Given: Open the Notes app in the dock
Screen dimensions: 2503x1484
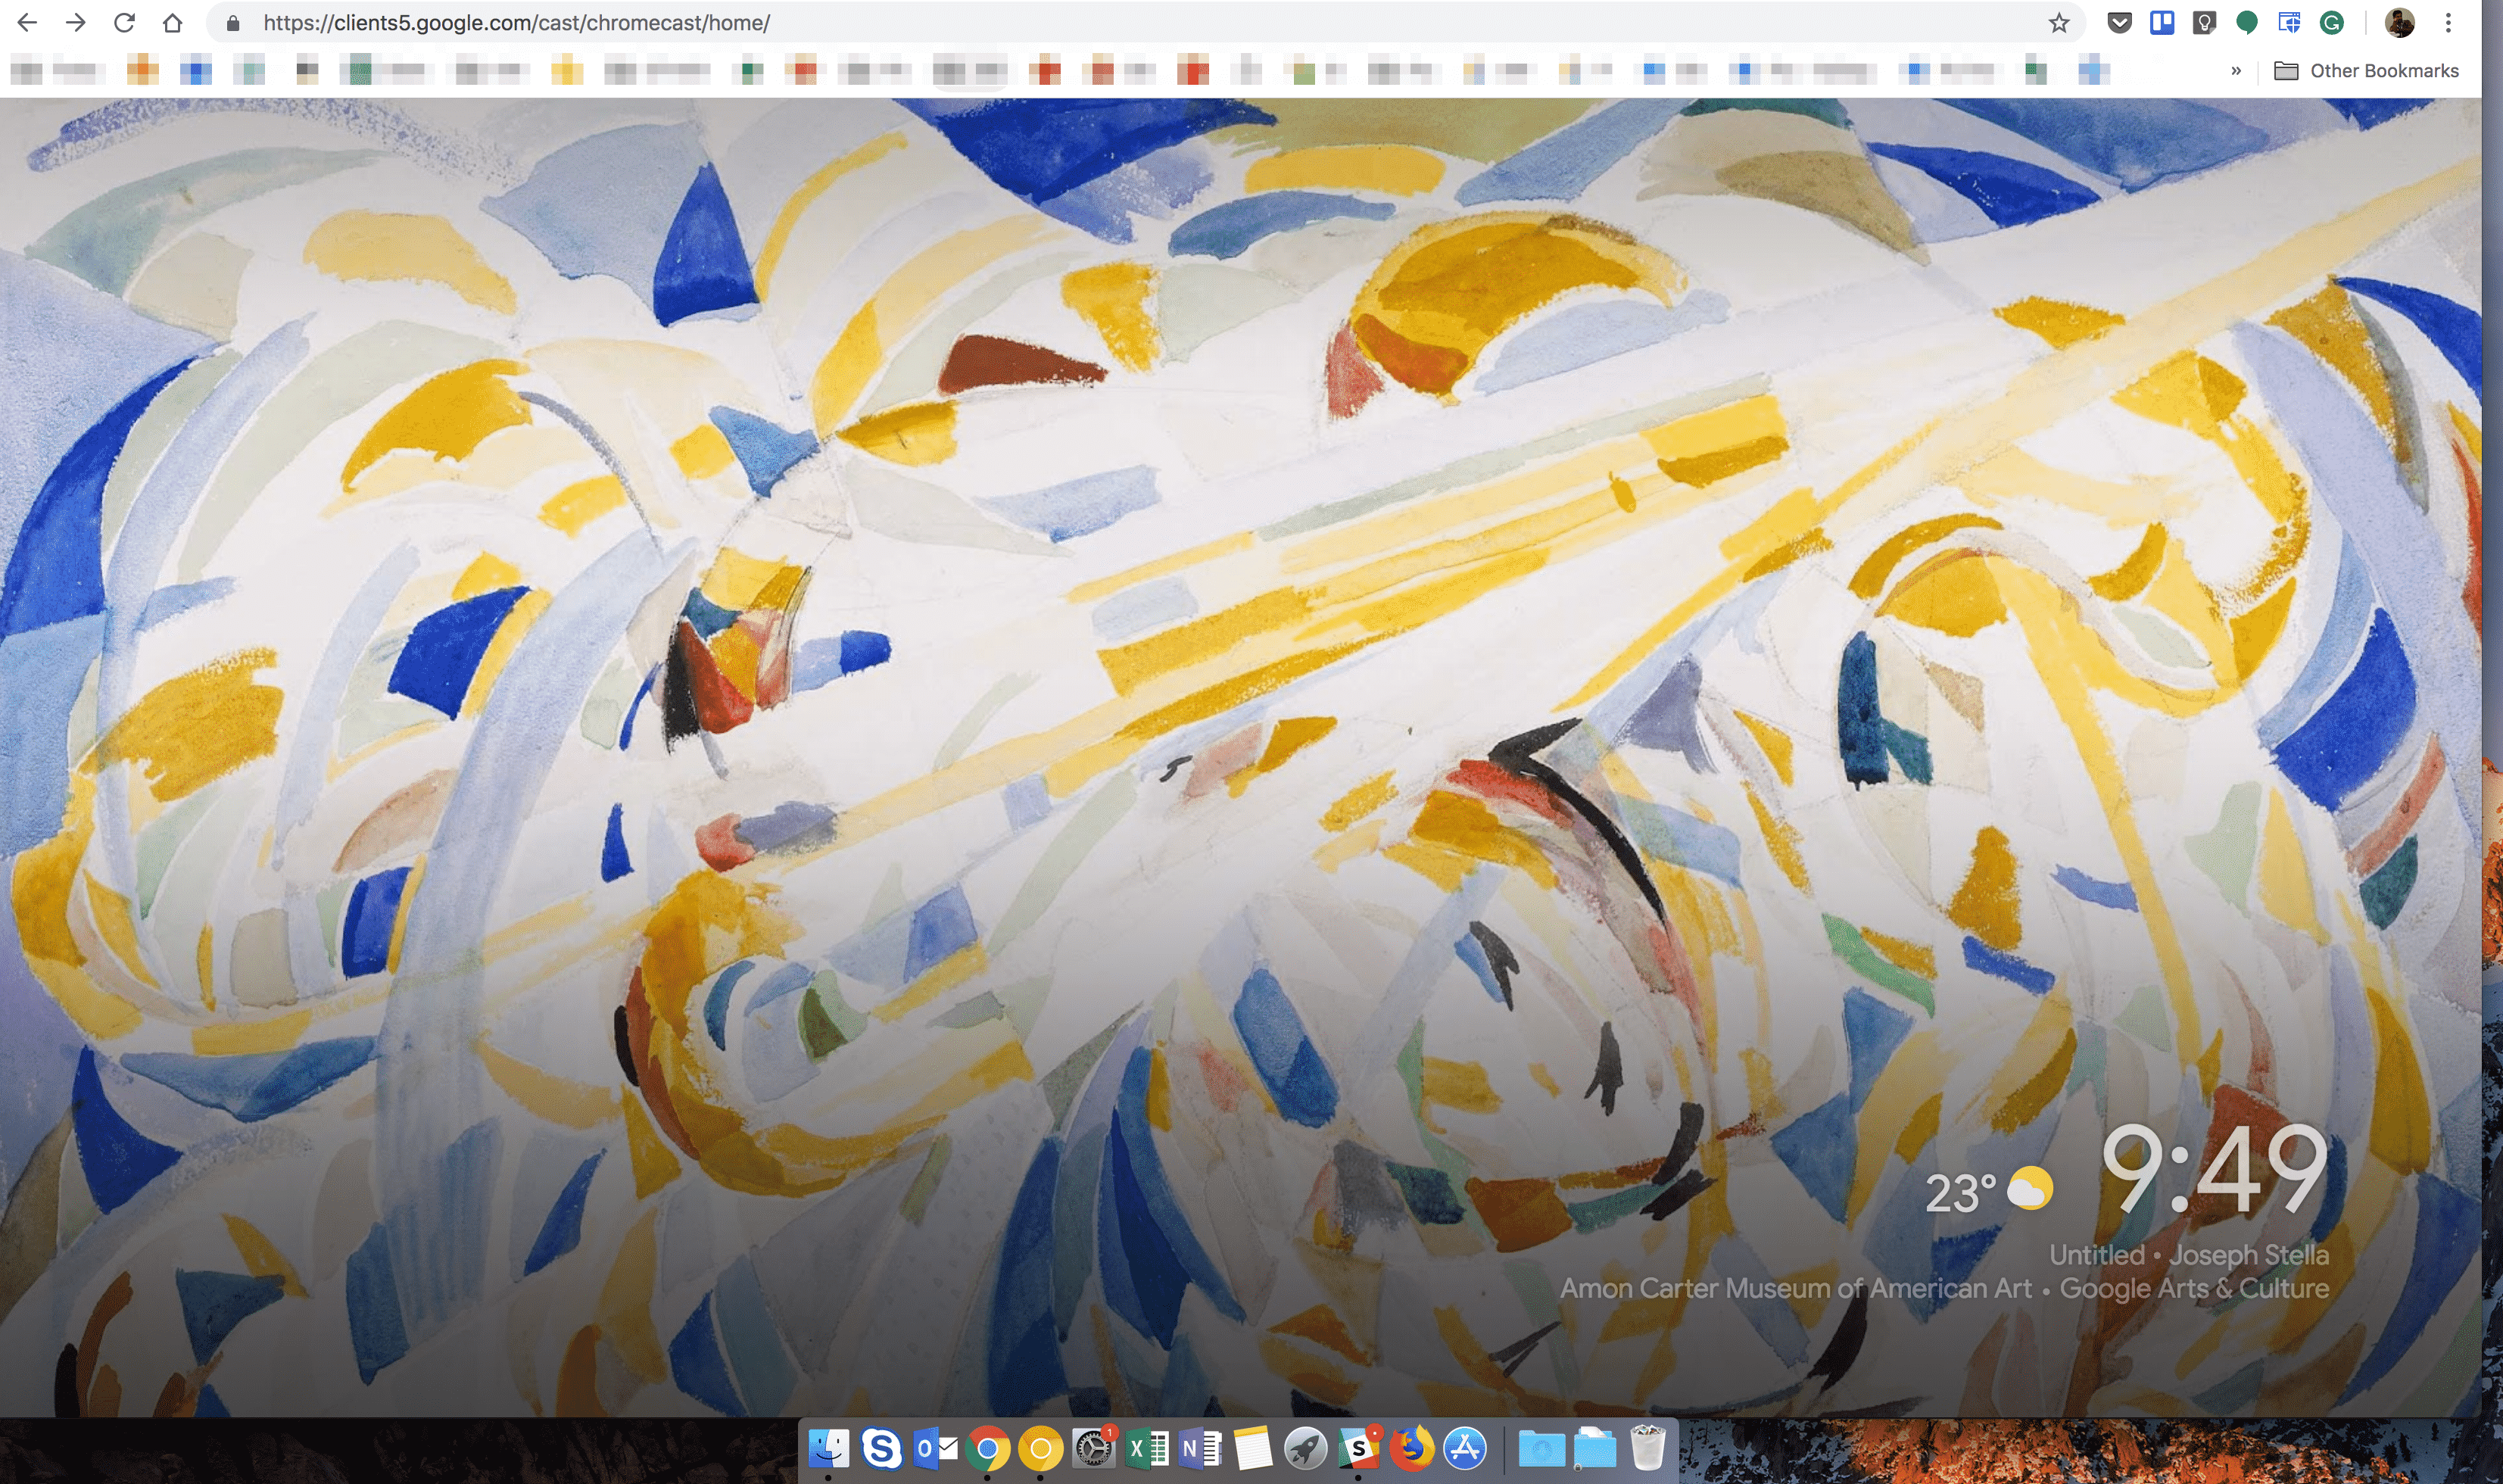Looking at the screenshot, I should pyautogui.click(x=1252, y=1448).
